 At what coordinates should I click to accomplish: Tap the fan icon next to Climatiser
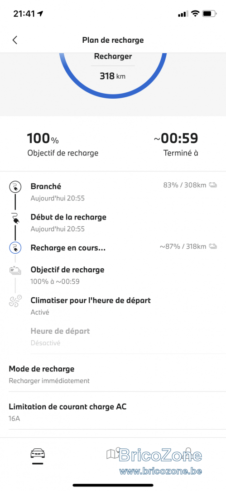[x=15, y=301]
